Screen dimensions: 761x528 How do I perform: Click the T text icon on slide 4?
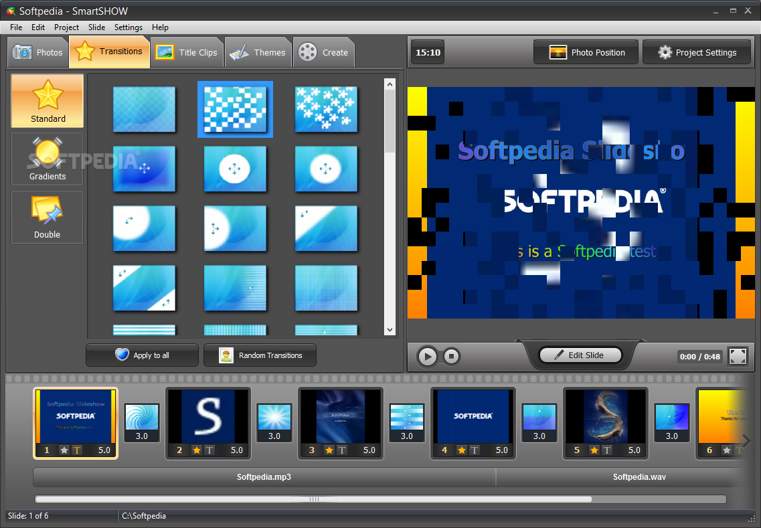click(474, 450)
